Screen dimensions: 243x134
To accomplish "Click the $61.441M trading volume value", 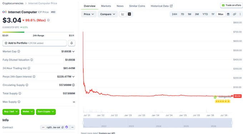I will (69, 68).
